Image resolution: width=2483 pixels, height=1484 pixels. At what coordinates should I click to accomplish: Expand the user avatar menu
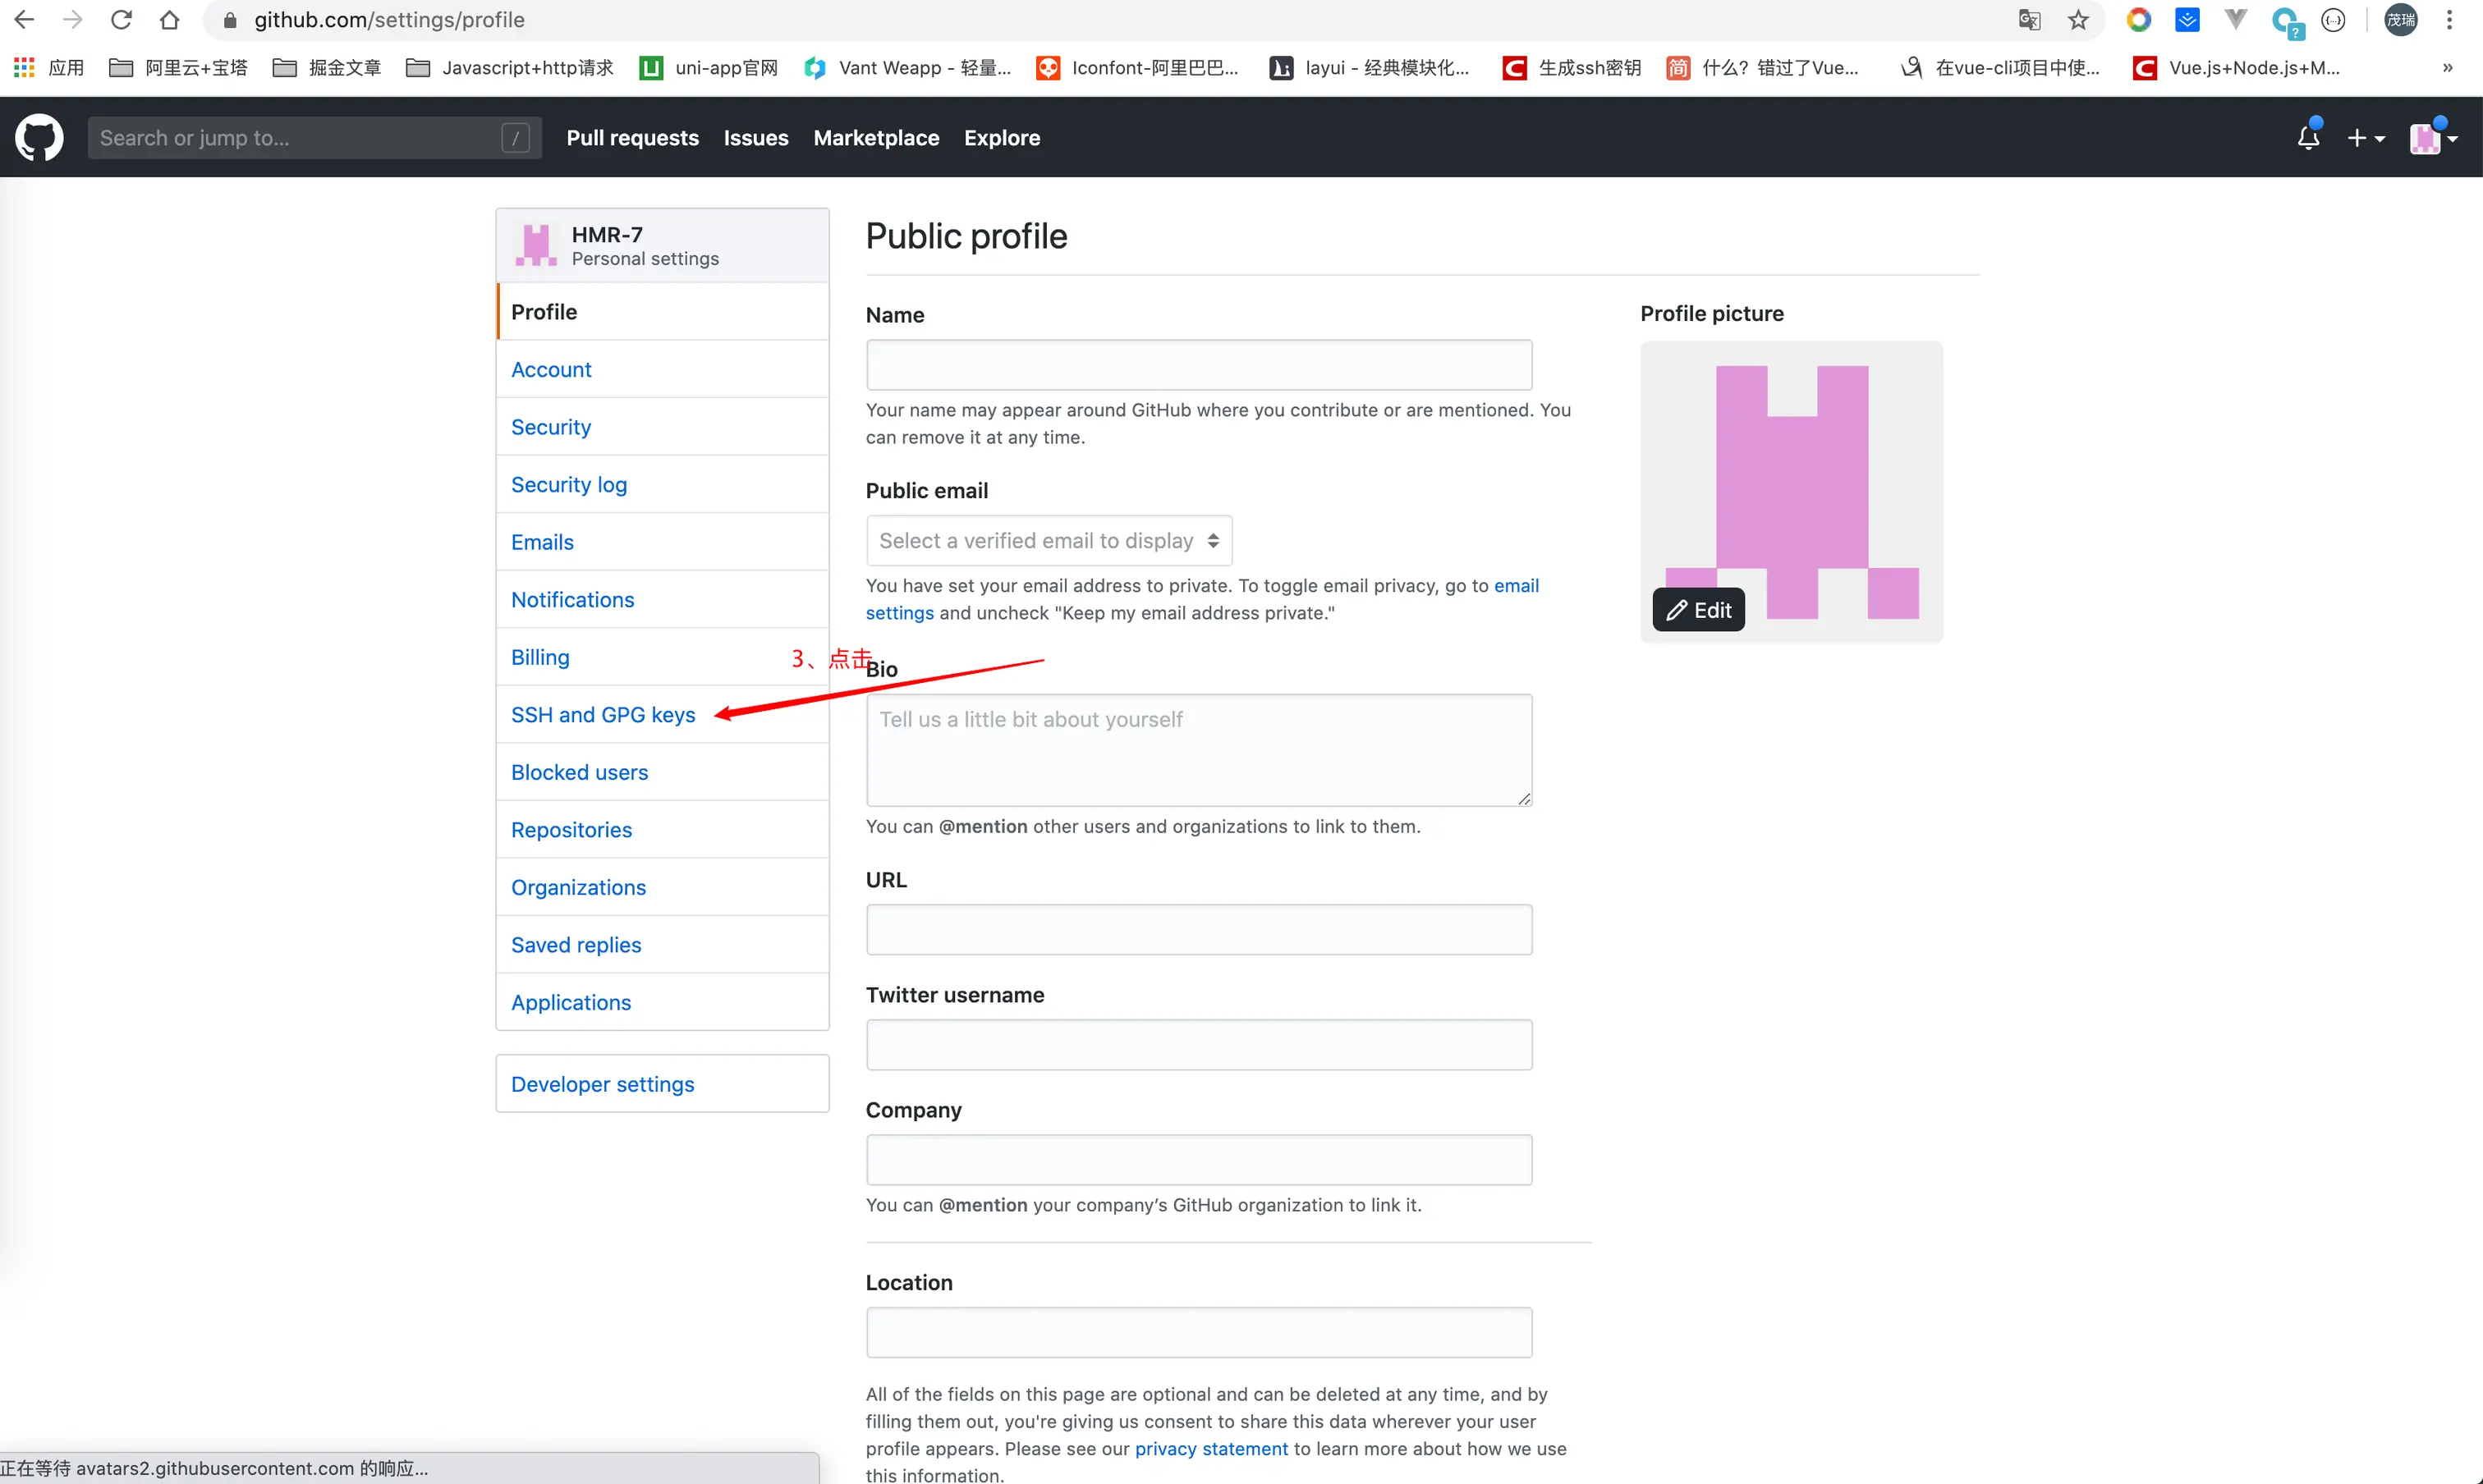click(x=2433, y=138)
